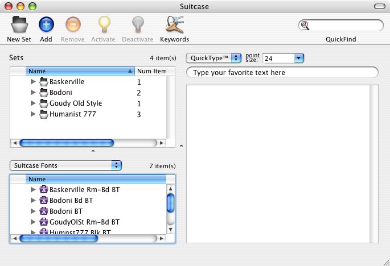390x266 pixels.
Task: Click the Humanist 777 folder icon
Action: coord(44,114)
